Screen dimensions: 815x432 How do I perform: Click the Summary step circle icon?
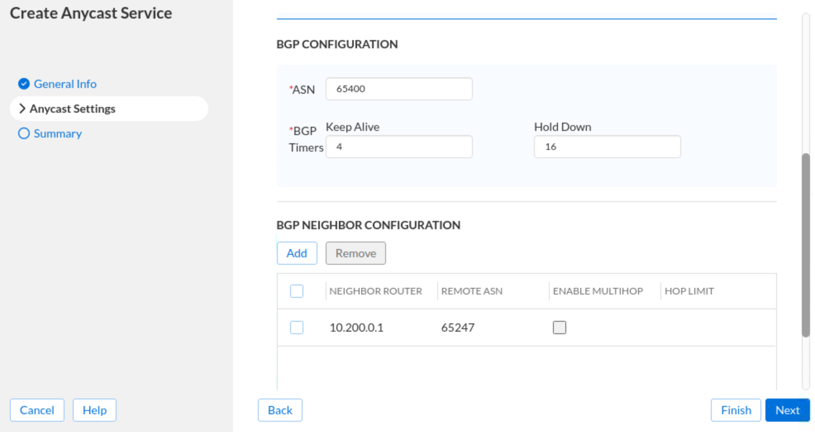tap(24, 133)
